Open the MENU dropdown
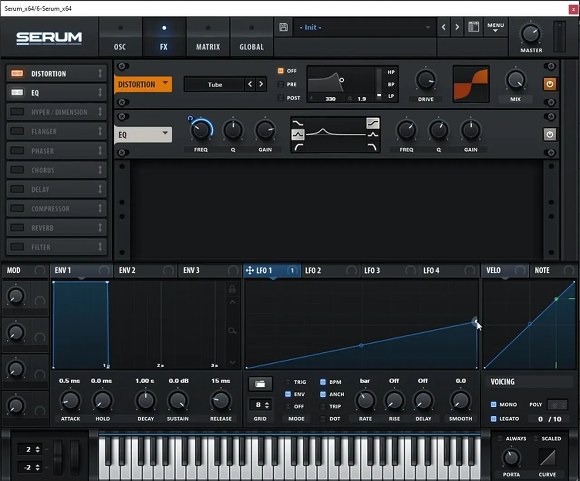This screenshot has height=481, width=580. (x=495, y=27)
